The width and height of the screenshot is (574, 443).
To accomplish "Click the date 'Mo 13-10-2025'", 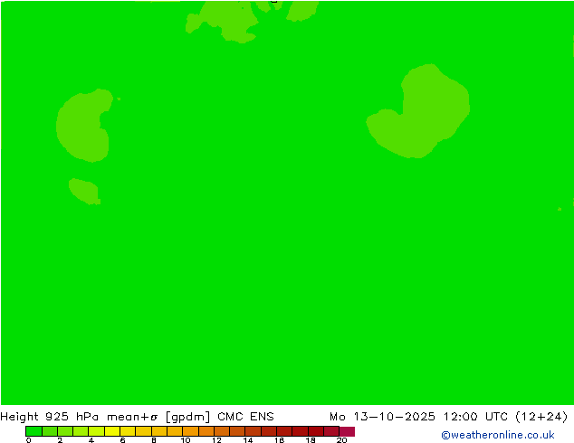I will 382,417.
